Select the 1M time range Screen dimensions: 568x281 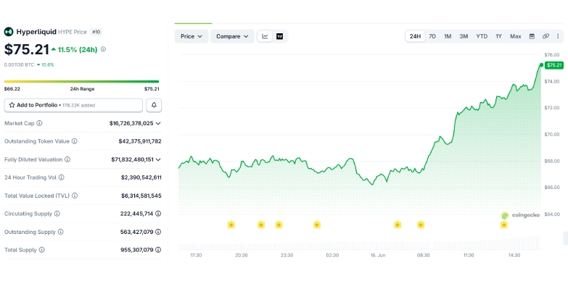[x=448, y=36]
